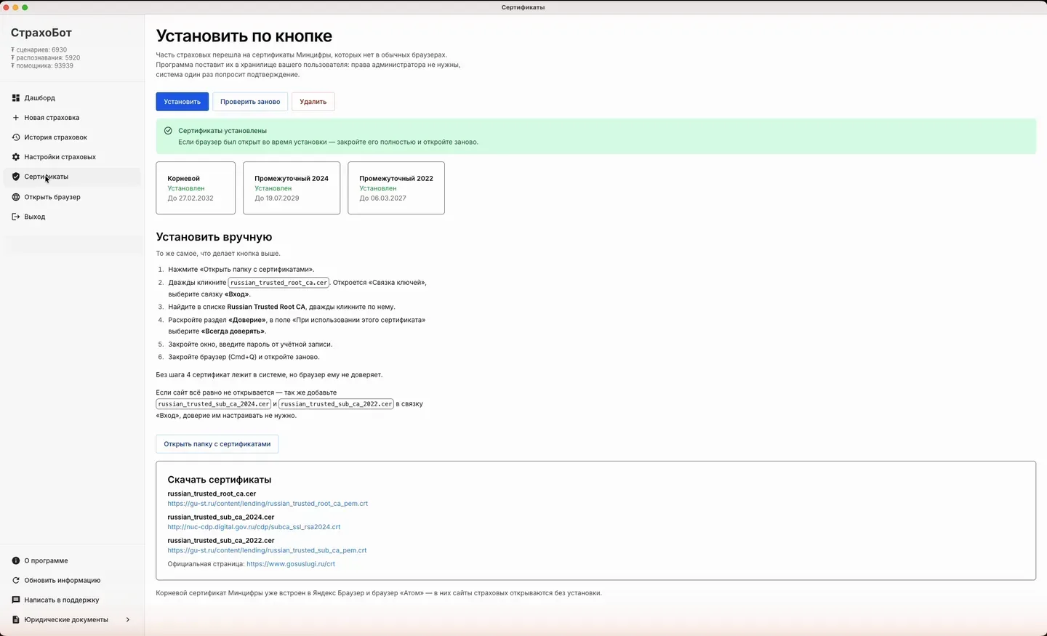Click the exit icon beside Выход
The image size is (1047, 636).
16,217
